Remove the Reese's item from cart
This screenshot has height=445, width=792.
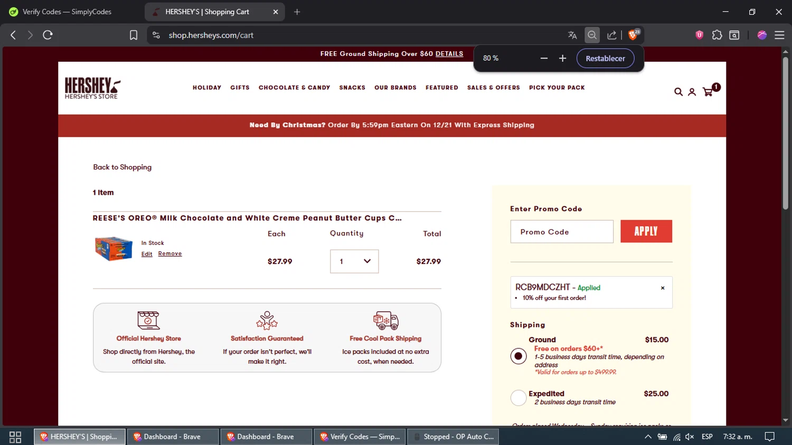pos(170,253)
